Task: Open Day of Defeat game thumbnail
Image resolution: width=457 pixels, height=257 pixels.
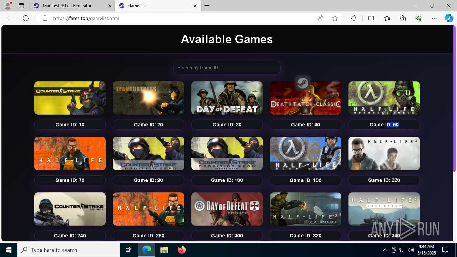Action: coord(227,98)
